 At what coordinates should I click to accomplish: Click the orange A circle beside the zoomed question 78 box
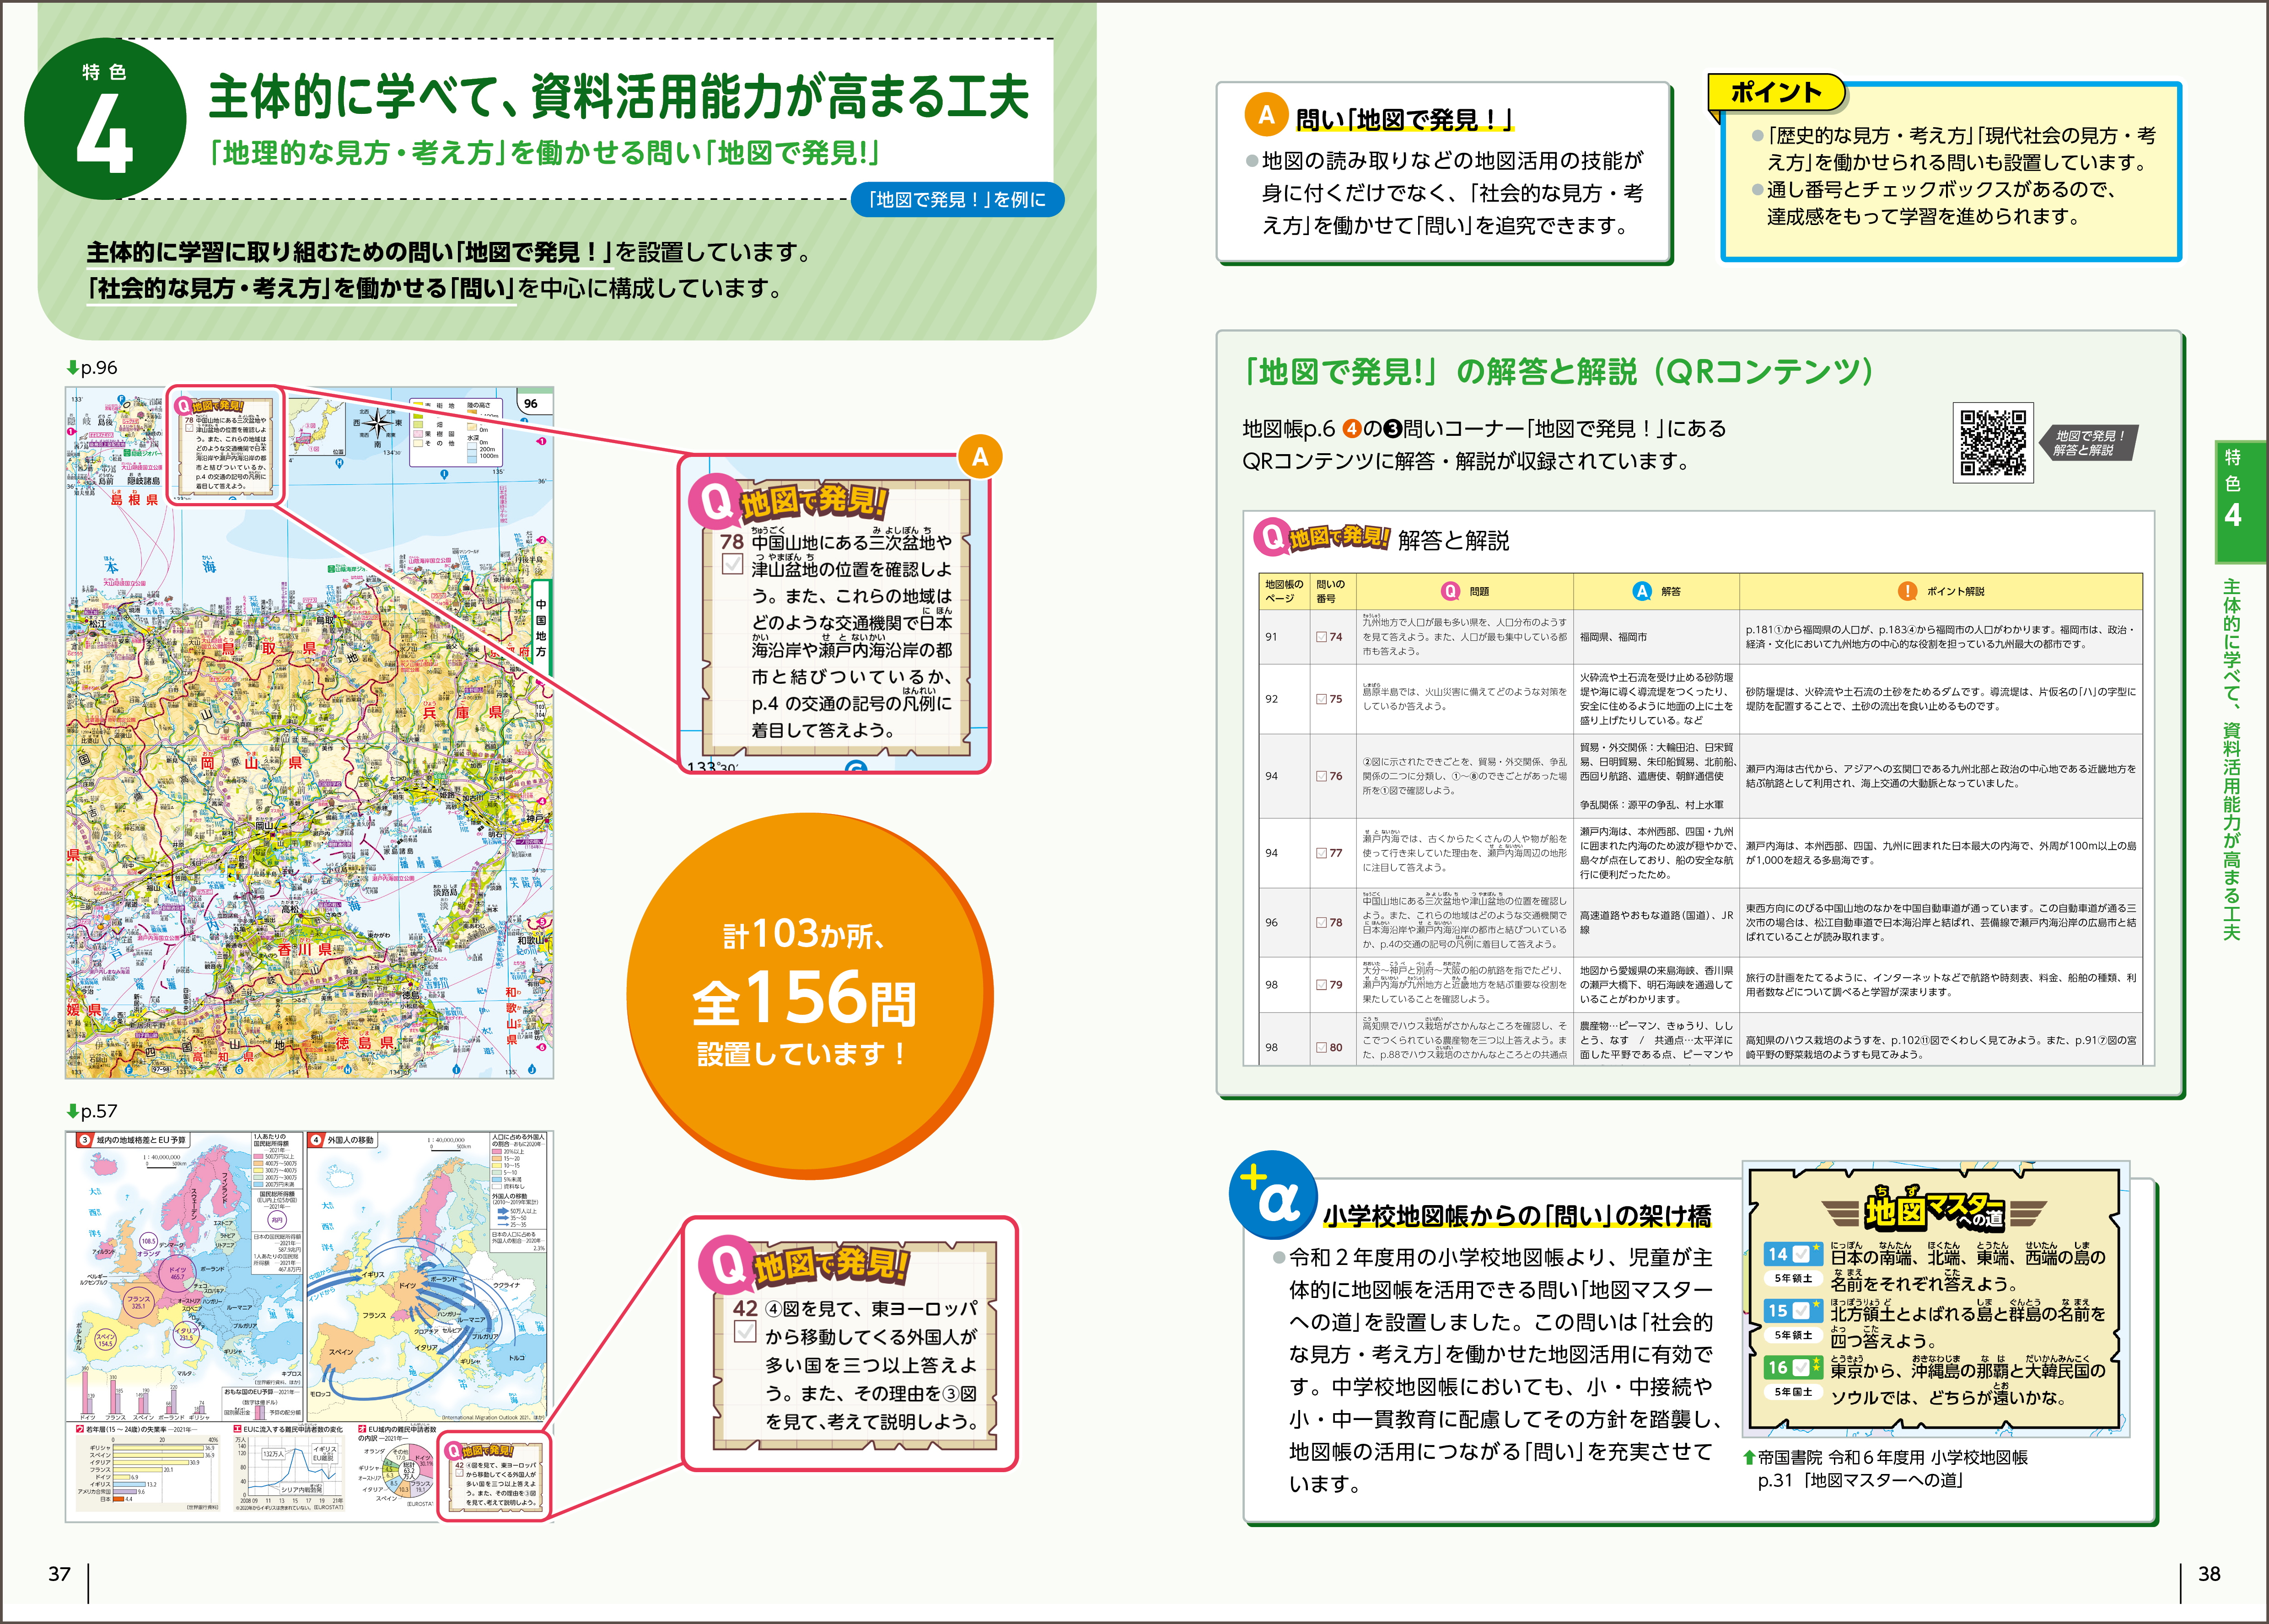(x=979, y=457)
